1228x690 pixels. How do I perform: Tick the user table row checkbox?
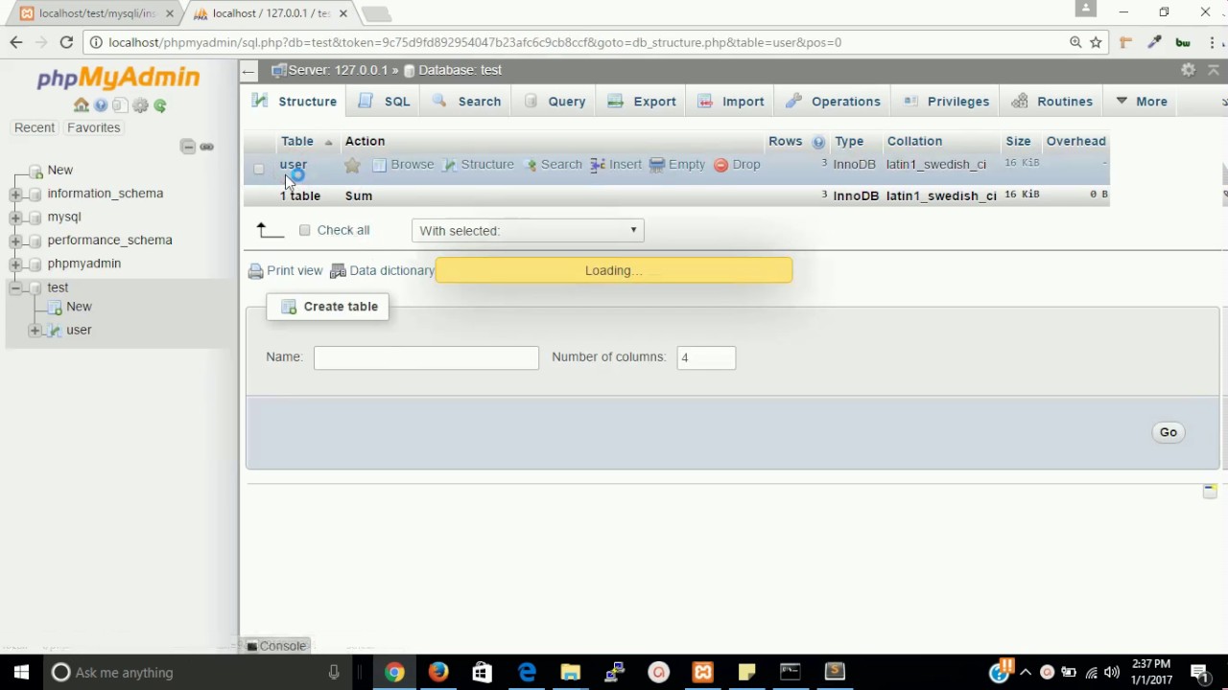click(x=259, y=168)
